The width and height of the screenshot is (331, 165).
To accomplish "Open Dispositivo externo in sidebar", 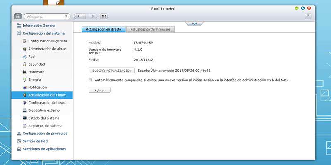I will tap(44, 111).
